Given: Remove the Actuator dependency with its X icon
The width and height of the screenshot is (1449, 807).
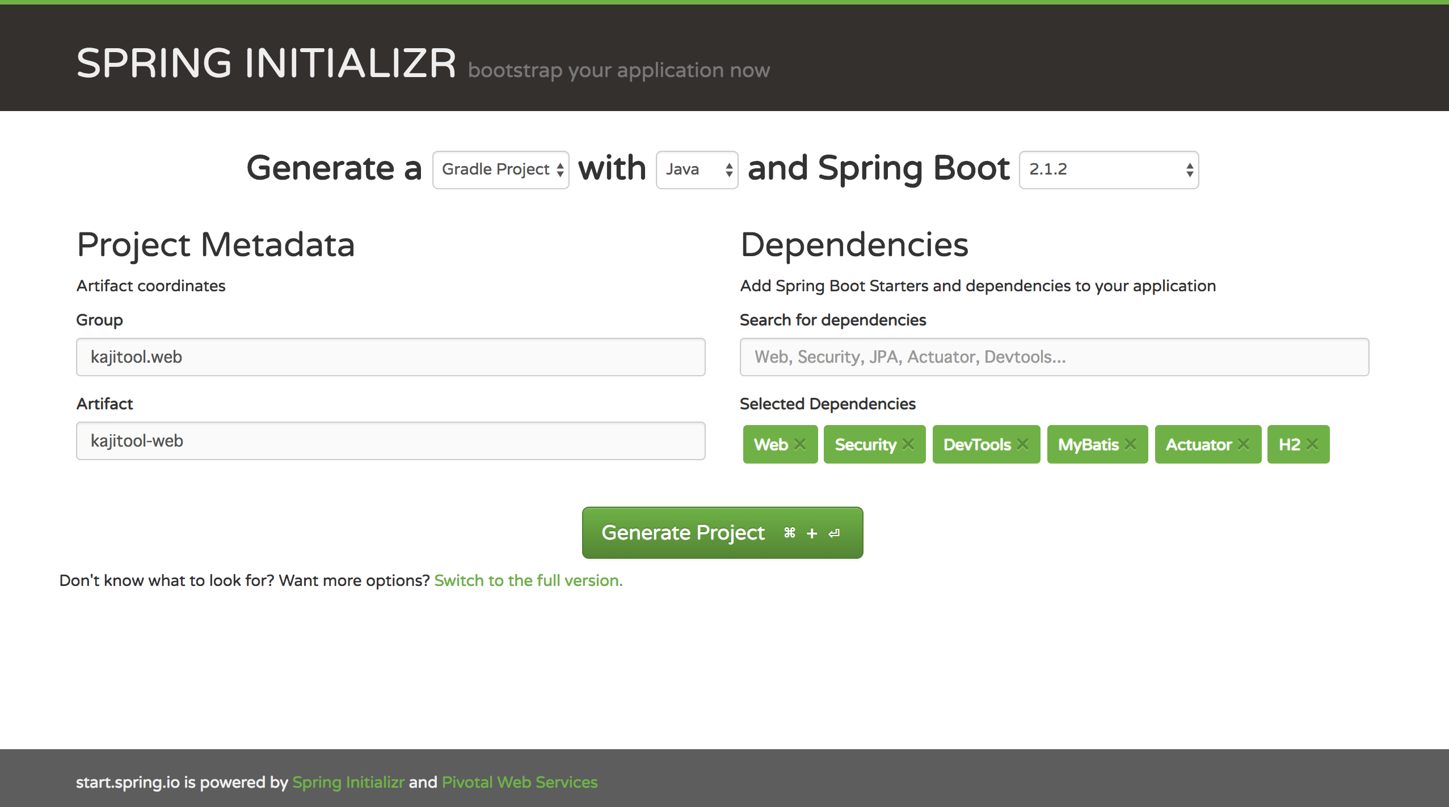Looking at the screenshot, I should [x=1244, y=444].
